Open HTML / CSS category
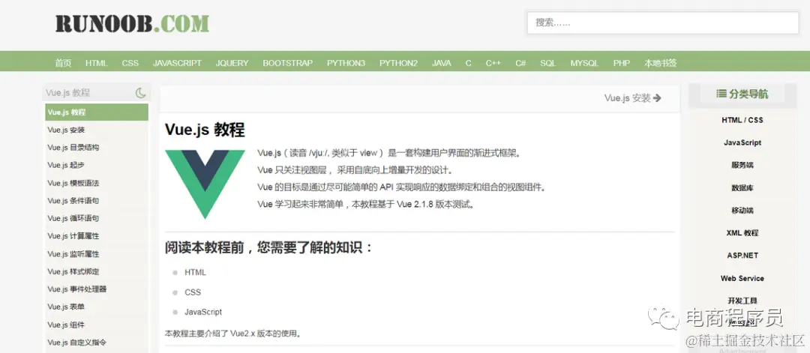 coord(742,120)
